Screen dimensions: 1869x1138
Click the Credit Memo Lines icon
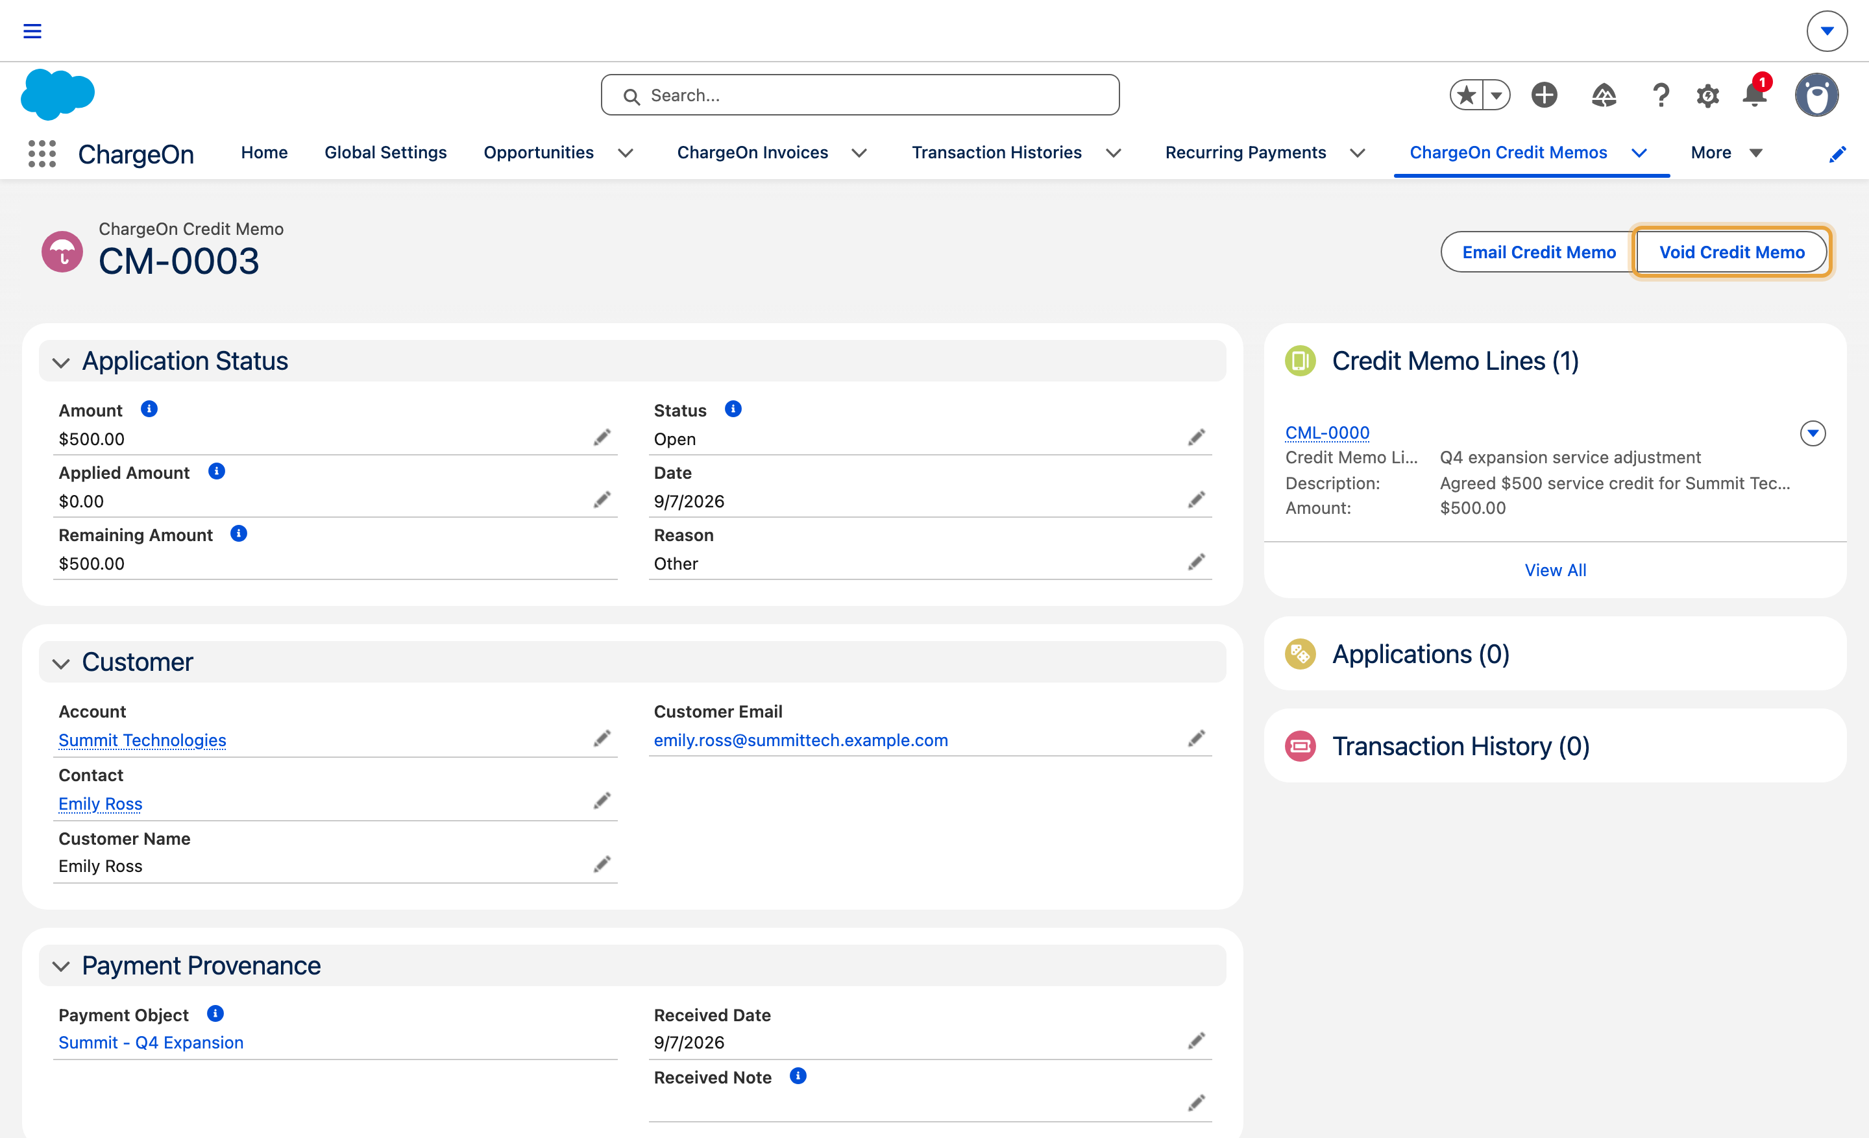pyautogui.click(x=1300, y=361)
